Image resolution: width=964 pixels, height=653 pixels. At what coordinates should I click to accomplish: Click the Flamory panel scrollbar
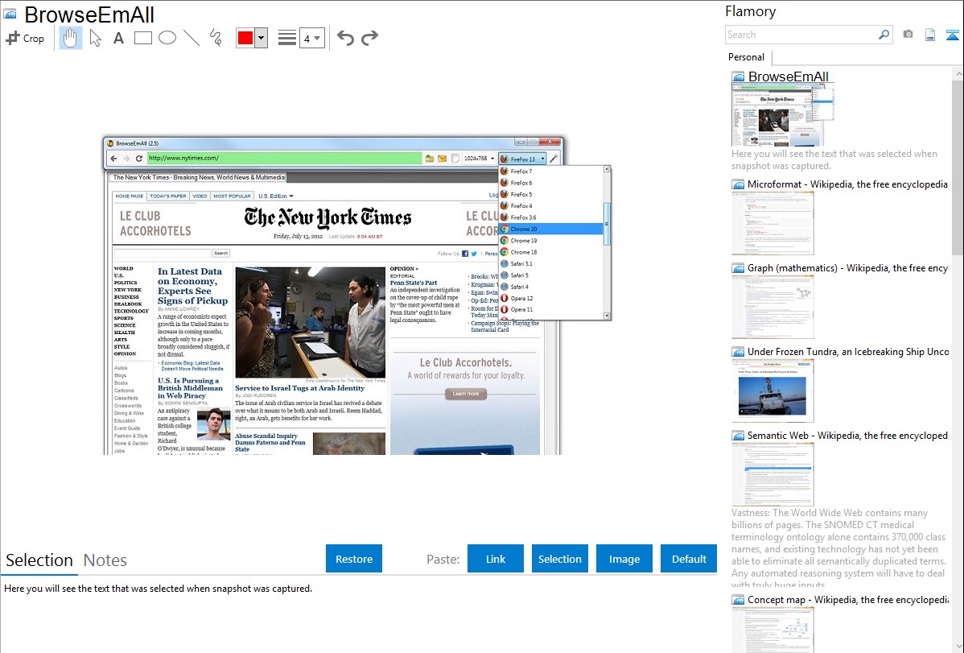(x=958, y=166)
